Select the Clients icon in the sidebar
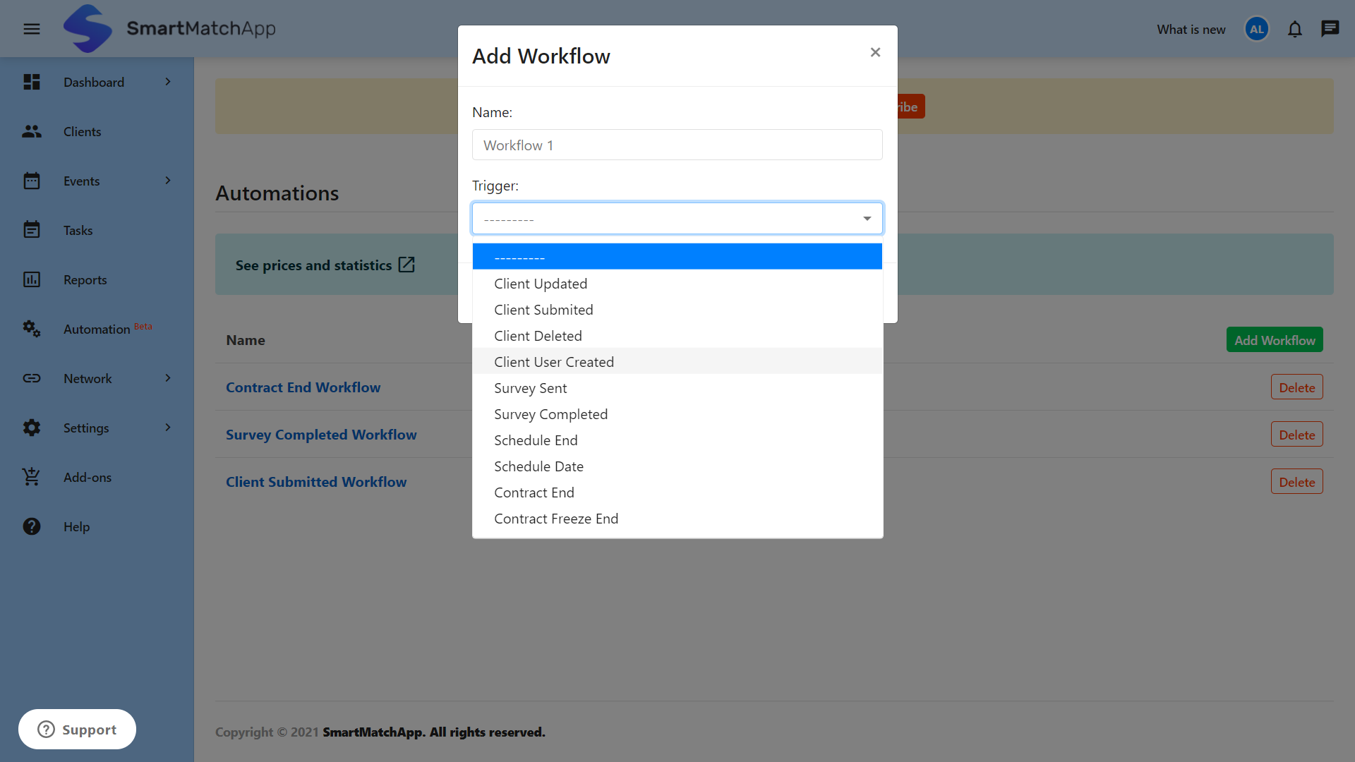This screenshot has height=762, width=1355. click(x=32, y=131)
